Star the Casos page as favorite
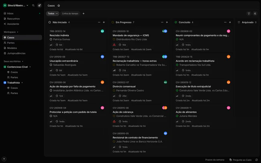The width and height of the screenshot is (261, 163). (59, 6)
